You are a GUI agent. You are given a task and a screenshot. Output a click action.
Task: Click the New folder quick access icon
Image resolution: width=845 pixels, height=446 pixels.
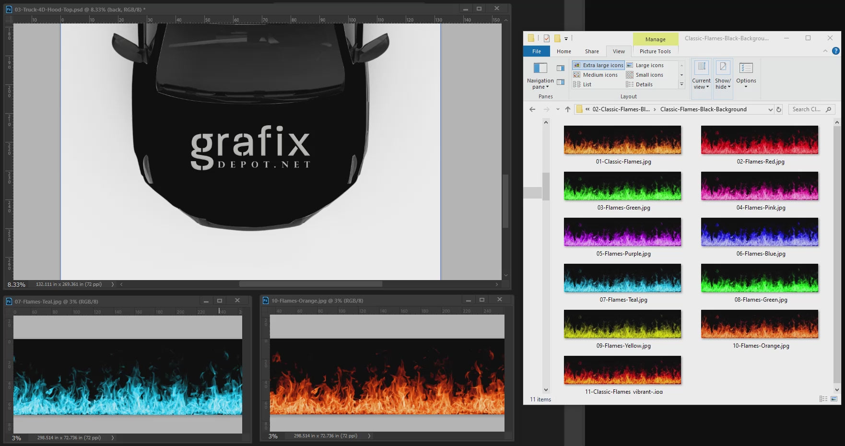[x=557, y=38]
